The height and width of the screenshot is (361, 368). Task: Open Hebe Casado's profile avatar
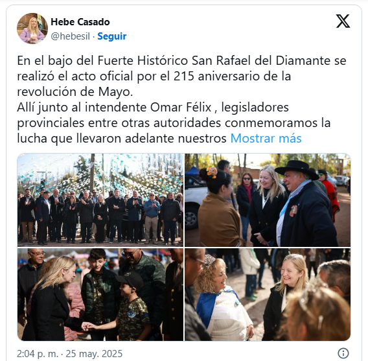click(x=32, y=29)
